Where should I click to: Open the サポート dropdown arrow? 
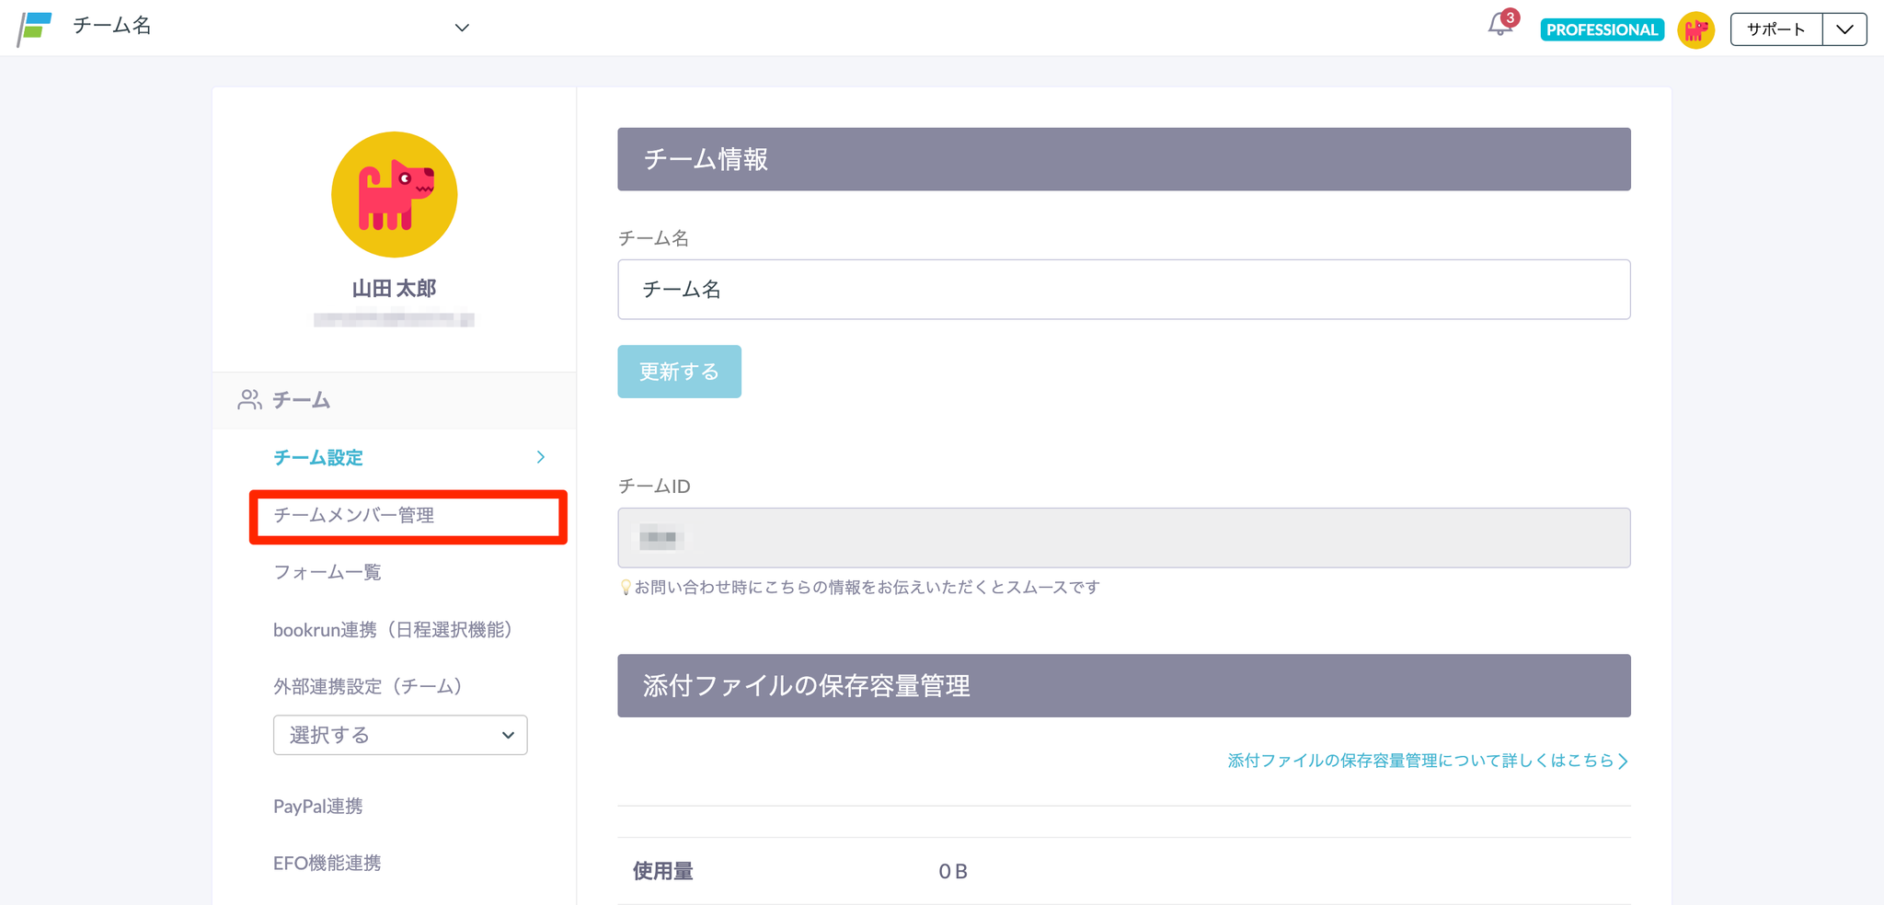[x=1844, y=29]
